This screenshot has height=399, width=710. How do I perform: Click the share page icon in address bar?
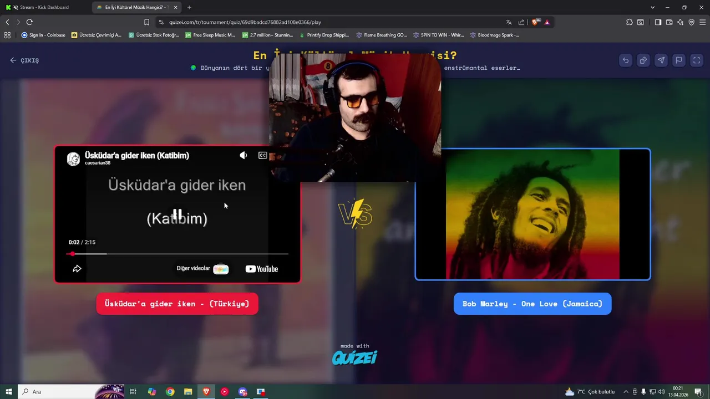tap(521, 22)
